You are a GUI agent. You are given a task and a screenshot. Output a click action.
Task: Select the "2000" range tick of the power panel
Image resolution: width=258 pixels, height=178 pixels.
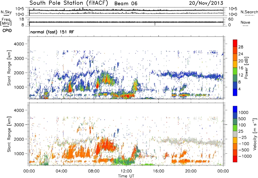pyautogui.click(x=19, y=73)
